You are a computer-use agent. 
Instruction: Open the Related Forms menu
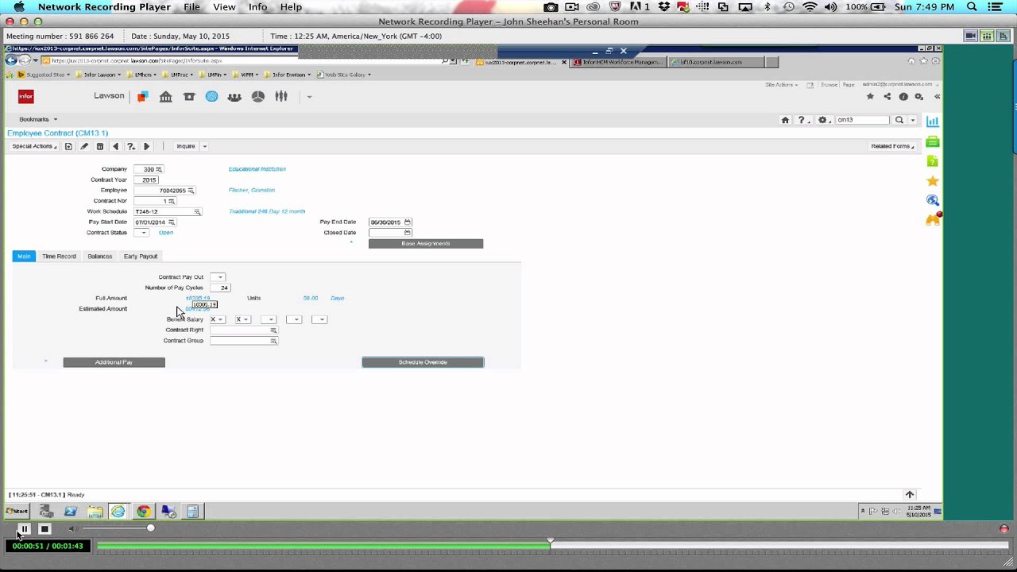pos(892,146)
